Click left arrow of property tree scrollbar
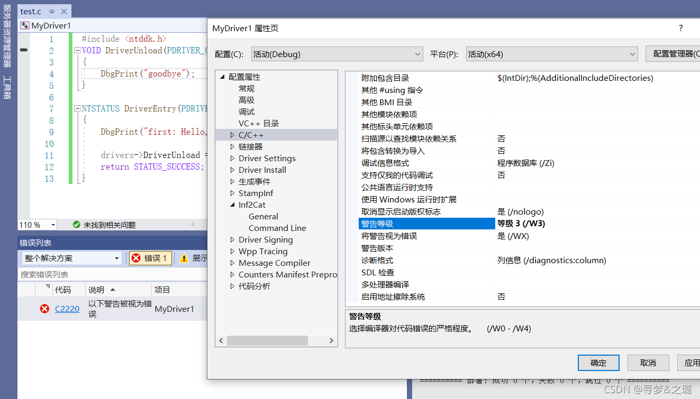Image resolution: width=700 pixels, height=399 pixels. click(221, 341)
